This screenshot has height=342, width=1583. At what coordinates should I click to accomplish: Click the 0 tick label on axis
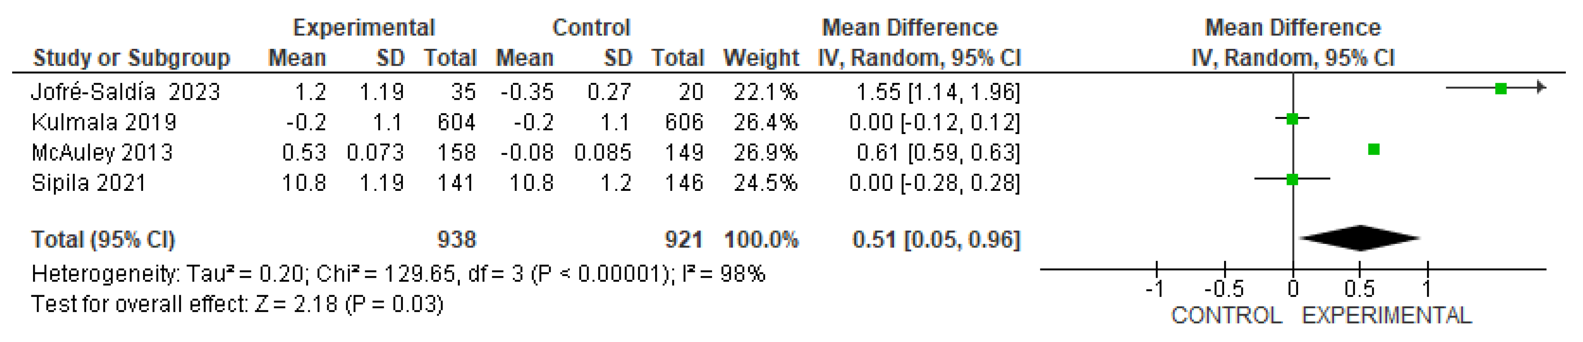pyautogui.click(x=1293, y=289)
